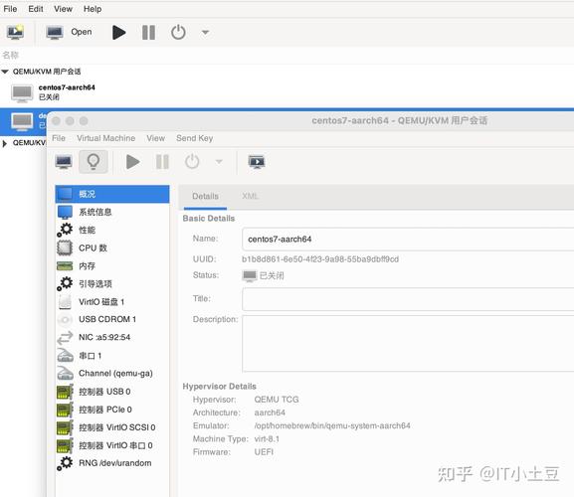The width and height of the screenshot is (574, 497).
Task: Open File menu in VM details window
Action: click(x=59, y=138)
